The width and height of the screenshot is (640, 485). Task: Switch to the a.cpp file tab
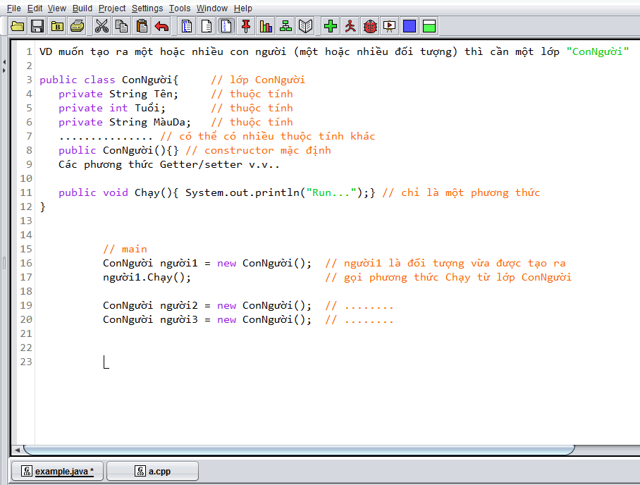152,471
